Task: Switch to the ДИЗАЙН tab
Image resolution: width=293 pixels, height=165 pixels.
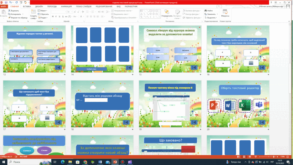Action: pyautogui.click(x=39, y=6)
